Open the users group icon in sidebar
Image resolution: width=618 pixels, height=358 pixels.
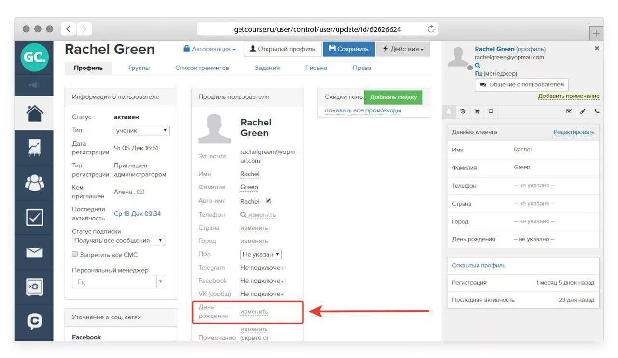pyautogui.click(x=34, y=182)
